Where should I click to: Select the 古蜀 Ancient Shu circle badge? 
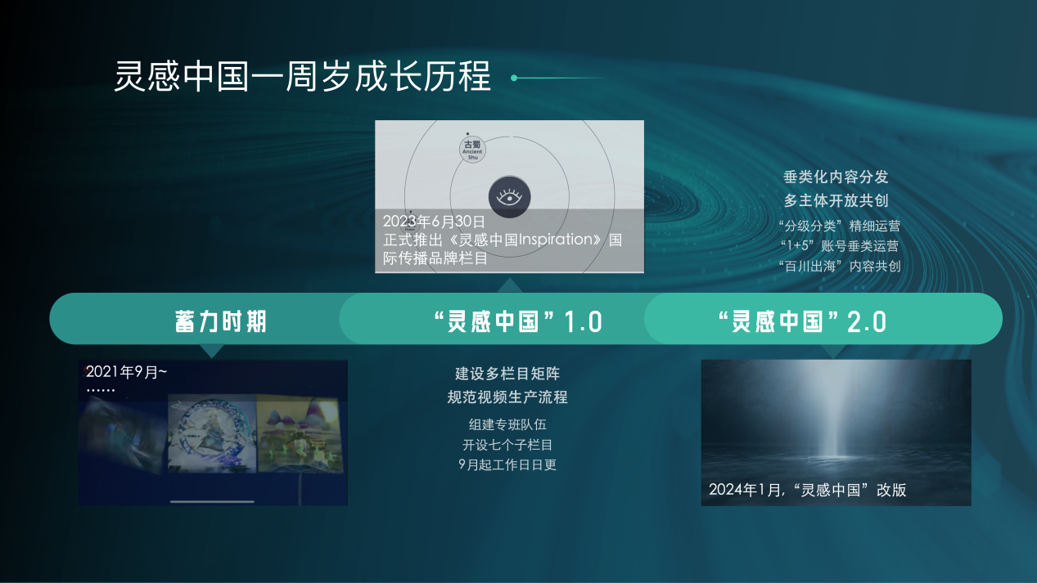click(x=472, y=150)
